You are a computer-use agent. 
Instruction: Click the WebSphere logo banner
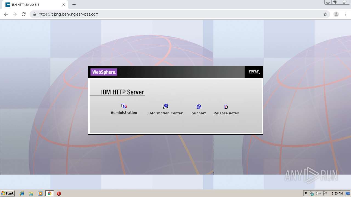tap(104, 72)
